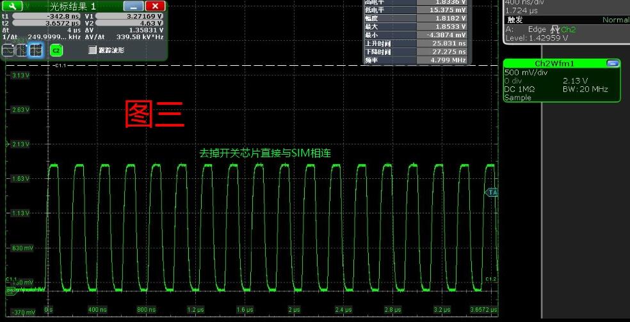The width and height of the screenshot is (630, 322).
Task: Click the TA trigger level marker
Action: (492, 193)
